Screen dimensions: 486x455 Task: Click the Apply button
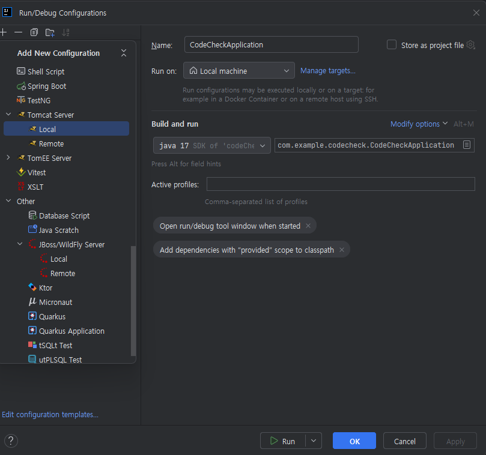click(x=455, y=441)
